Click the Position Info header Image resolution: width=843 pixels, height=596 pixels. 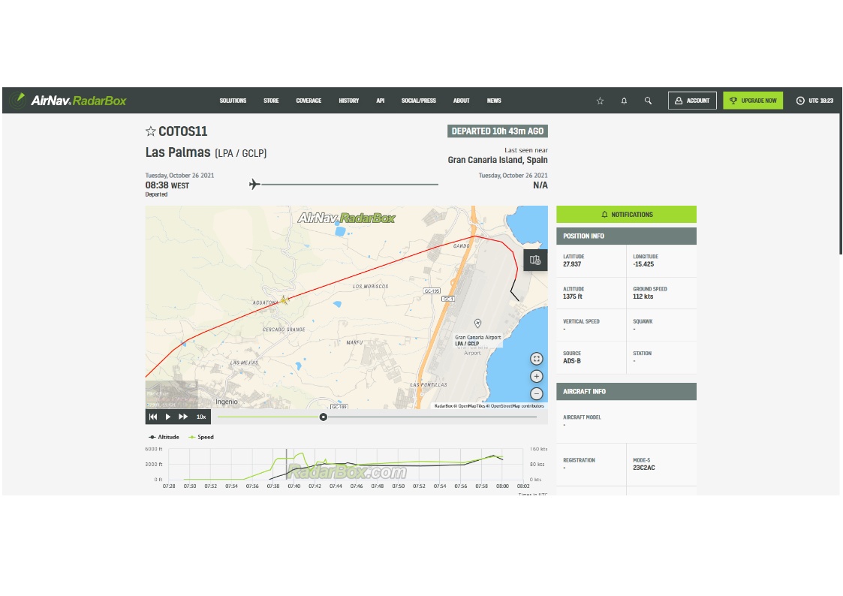[x=626, y=236]
